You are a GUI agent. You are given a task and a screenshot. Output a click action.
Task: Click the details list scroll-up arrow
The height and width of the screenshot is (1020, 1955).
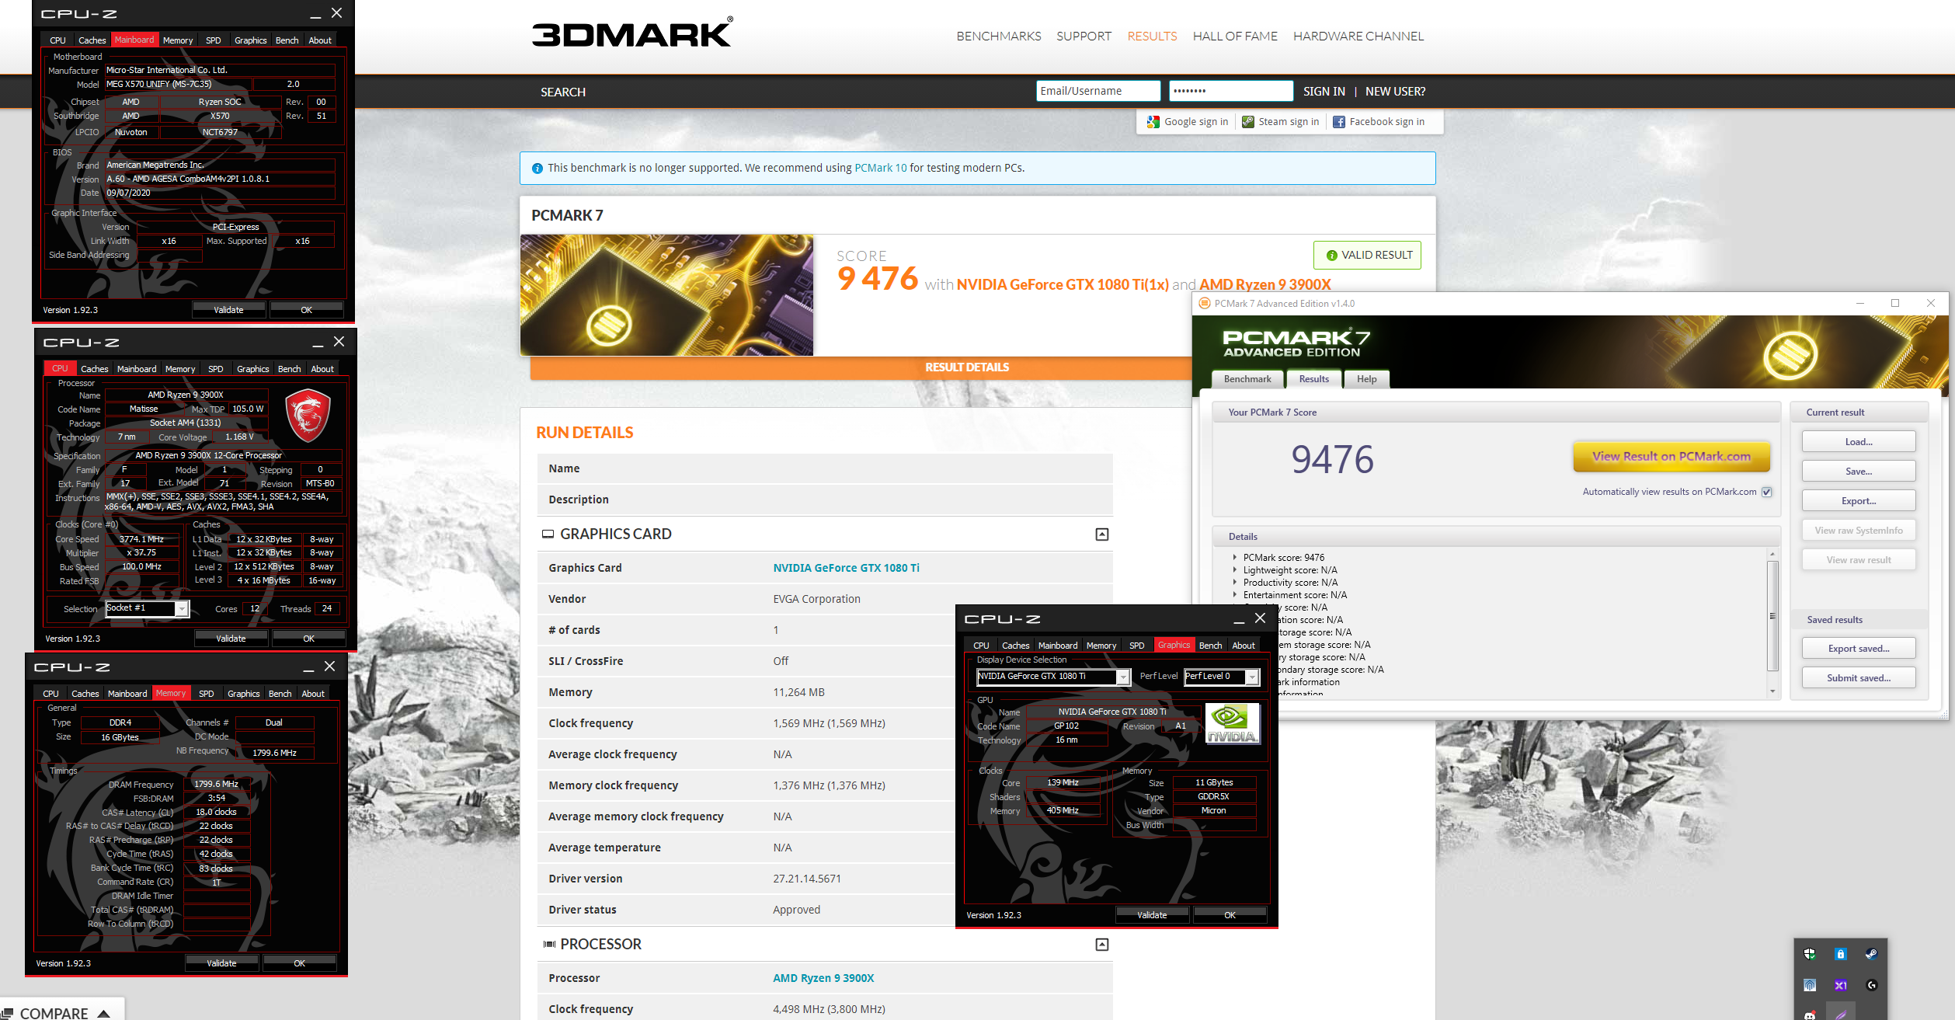(x=1772, y=554)
